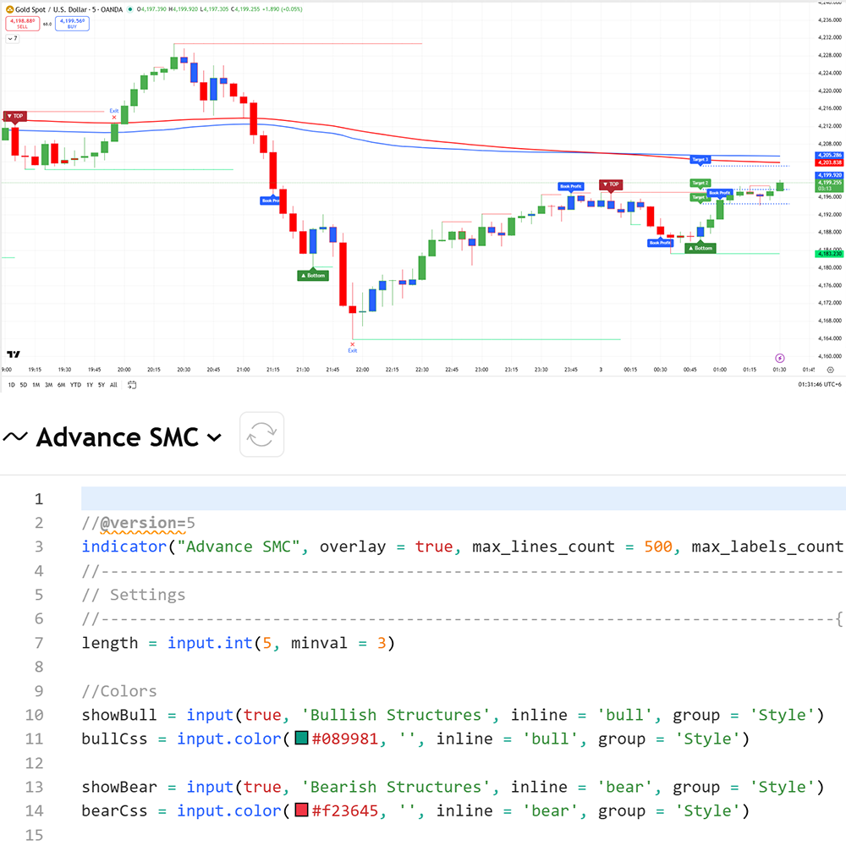Switch to the All time range

(113, 385)
